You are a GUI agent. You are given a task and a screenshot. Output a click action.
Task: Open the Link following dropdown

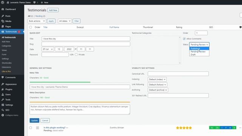click(157, 85)
